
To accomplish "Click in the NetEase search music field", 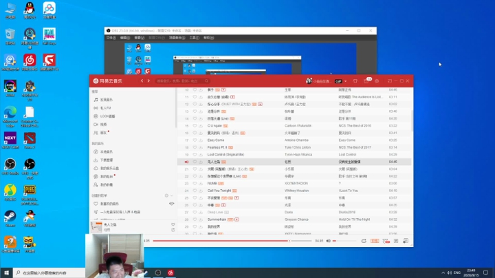I will click(x=181, y=81).
